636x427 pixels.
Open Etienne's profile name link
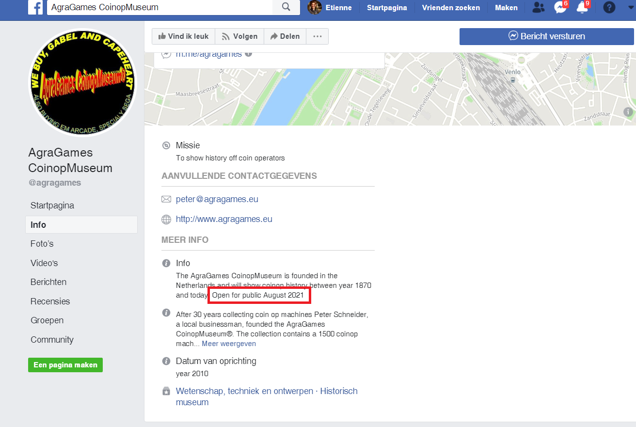[x=339, y=7]
